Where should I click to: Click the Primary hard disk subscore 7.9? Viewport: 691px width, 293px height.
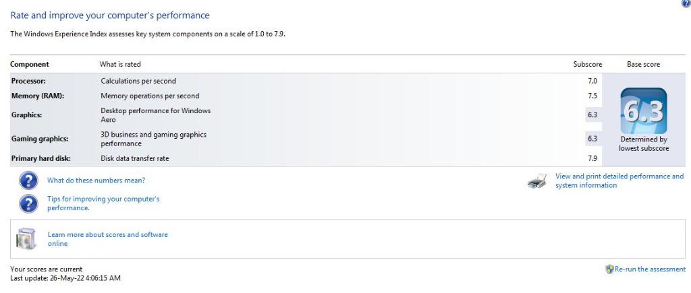[x=592, y=158]
